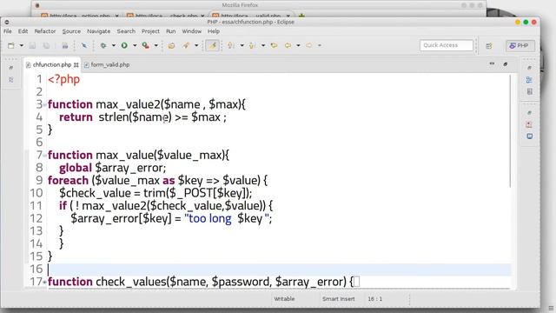This screenshot has width=556, height=313.
Task: Click the Last Edit Location icon
Action: tap(275, 45)
